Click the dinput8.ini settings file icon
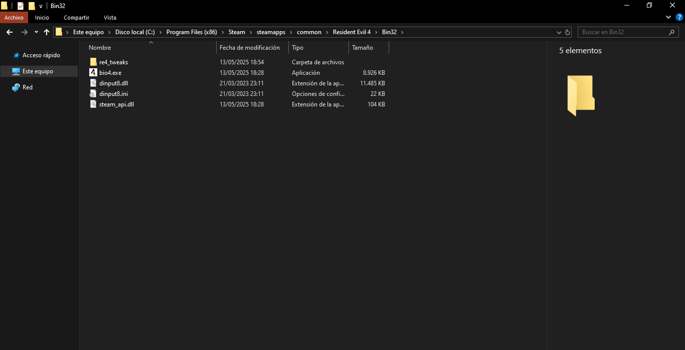The width and height of the screenshot is (685, 350). (93, 93)
